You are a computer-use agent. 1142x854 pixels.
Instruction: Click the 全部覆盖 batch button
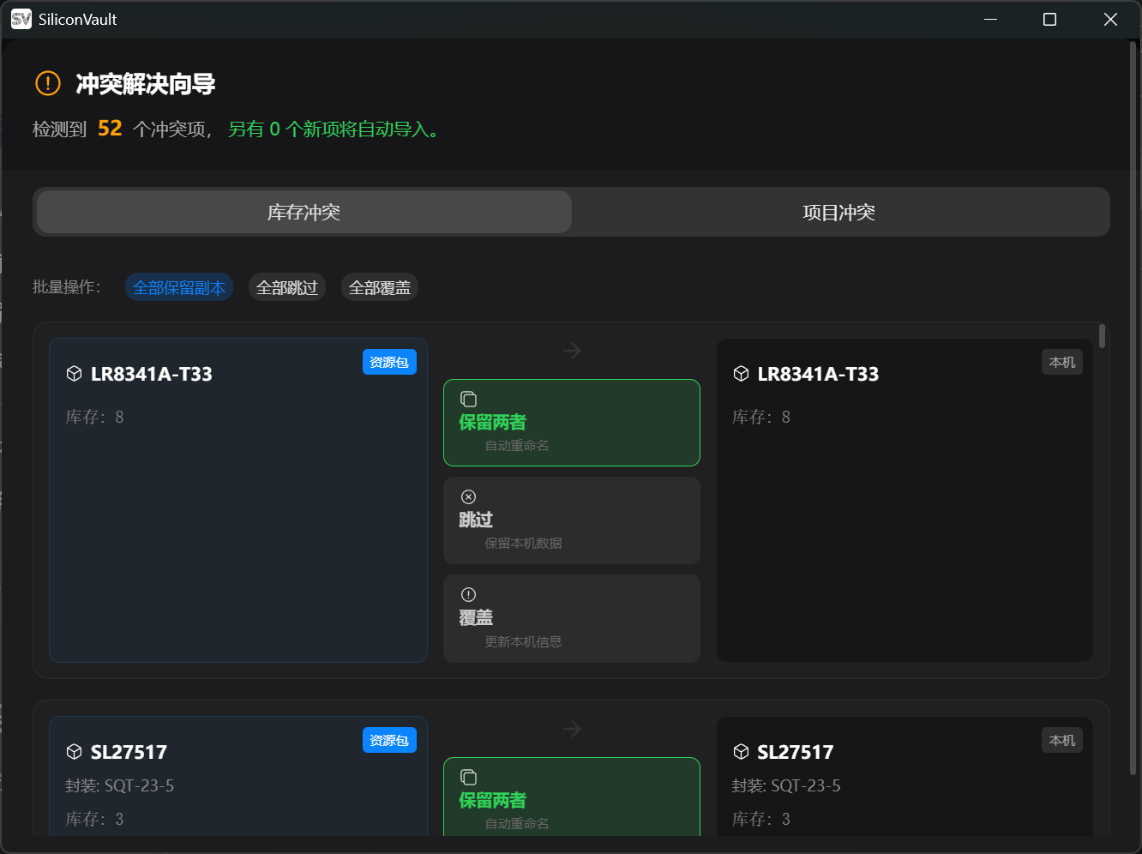pos(380,287)
